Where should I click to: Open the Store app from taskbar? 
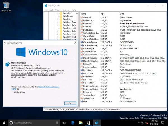[88, 123]
